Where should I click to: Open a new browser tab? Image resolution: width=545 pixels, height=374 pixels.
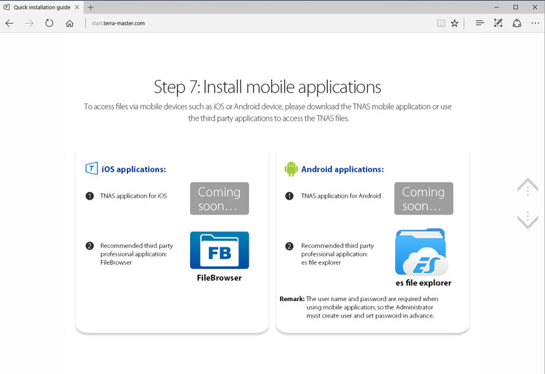[91, 7]
